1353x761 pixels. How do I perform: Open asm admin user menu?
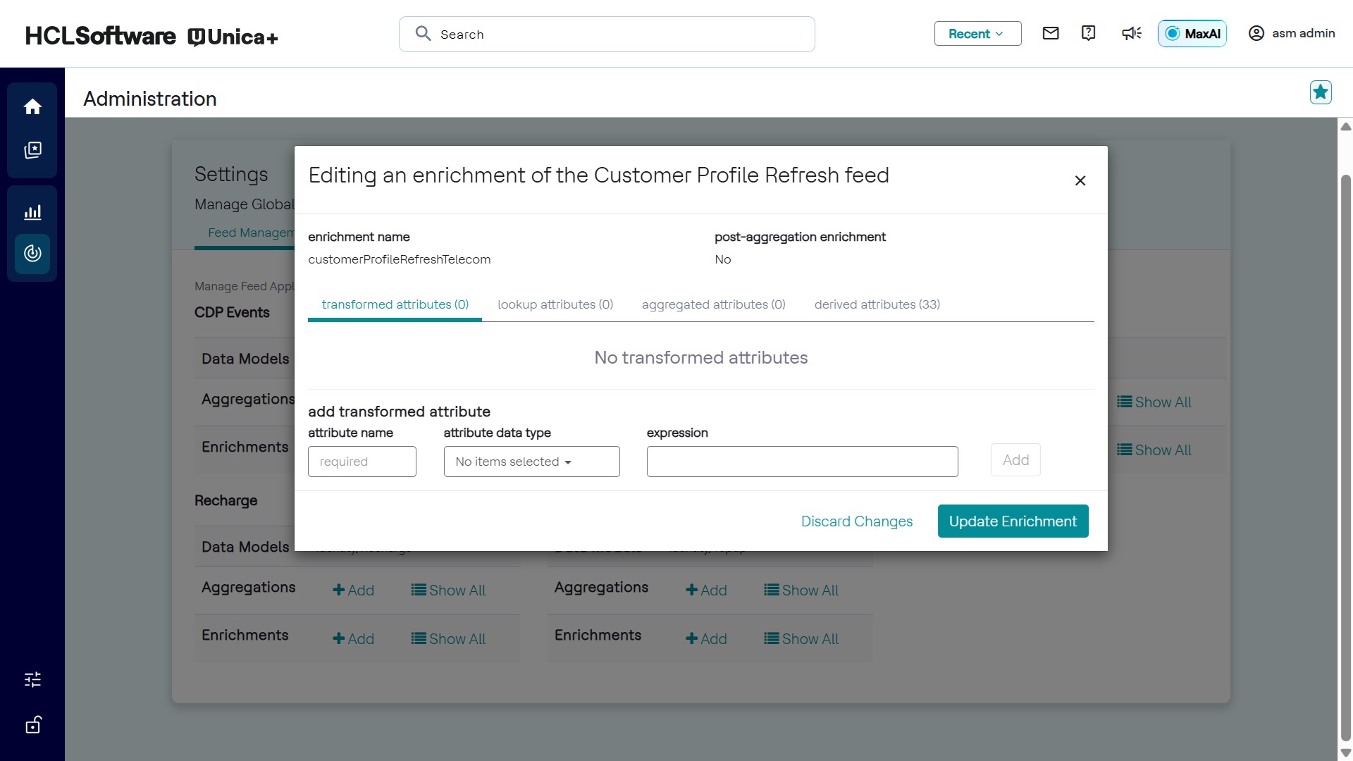(1292, 33)
